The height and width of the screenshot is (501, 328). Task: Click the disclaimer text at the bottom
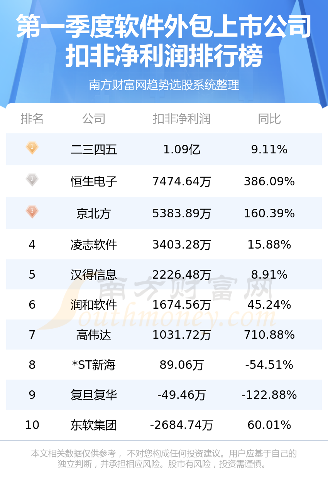[x=164, y=459]
